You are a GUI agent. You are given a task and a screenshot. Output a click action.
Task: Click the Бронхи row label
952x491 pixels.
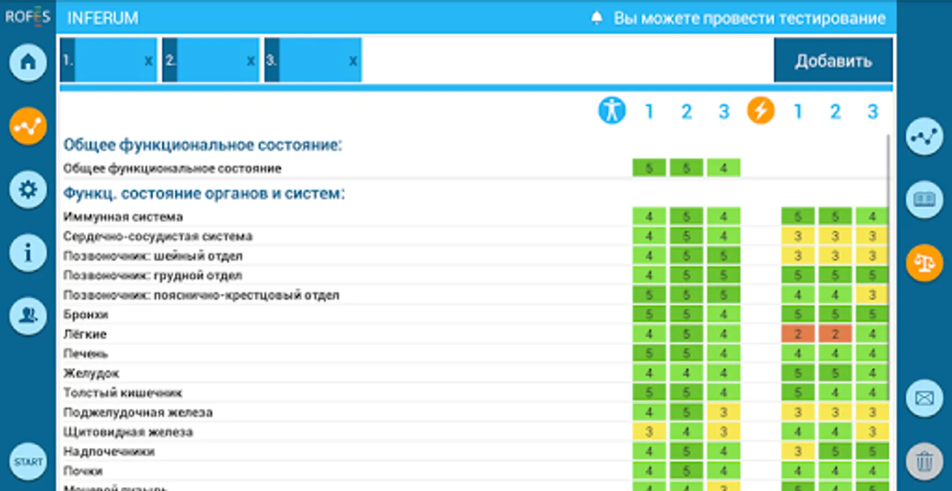[x=86, y=314]
